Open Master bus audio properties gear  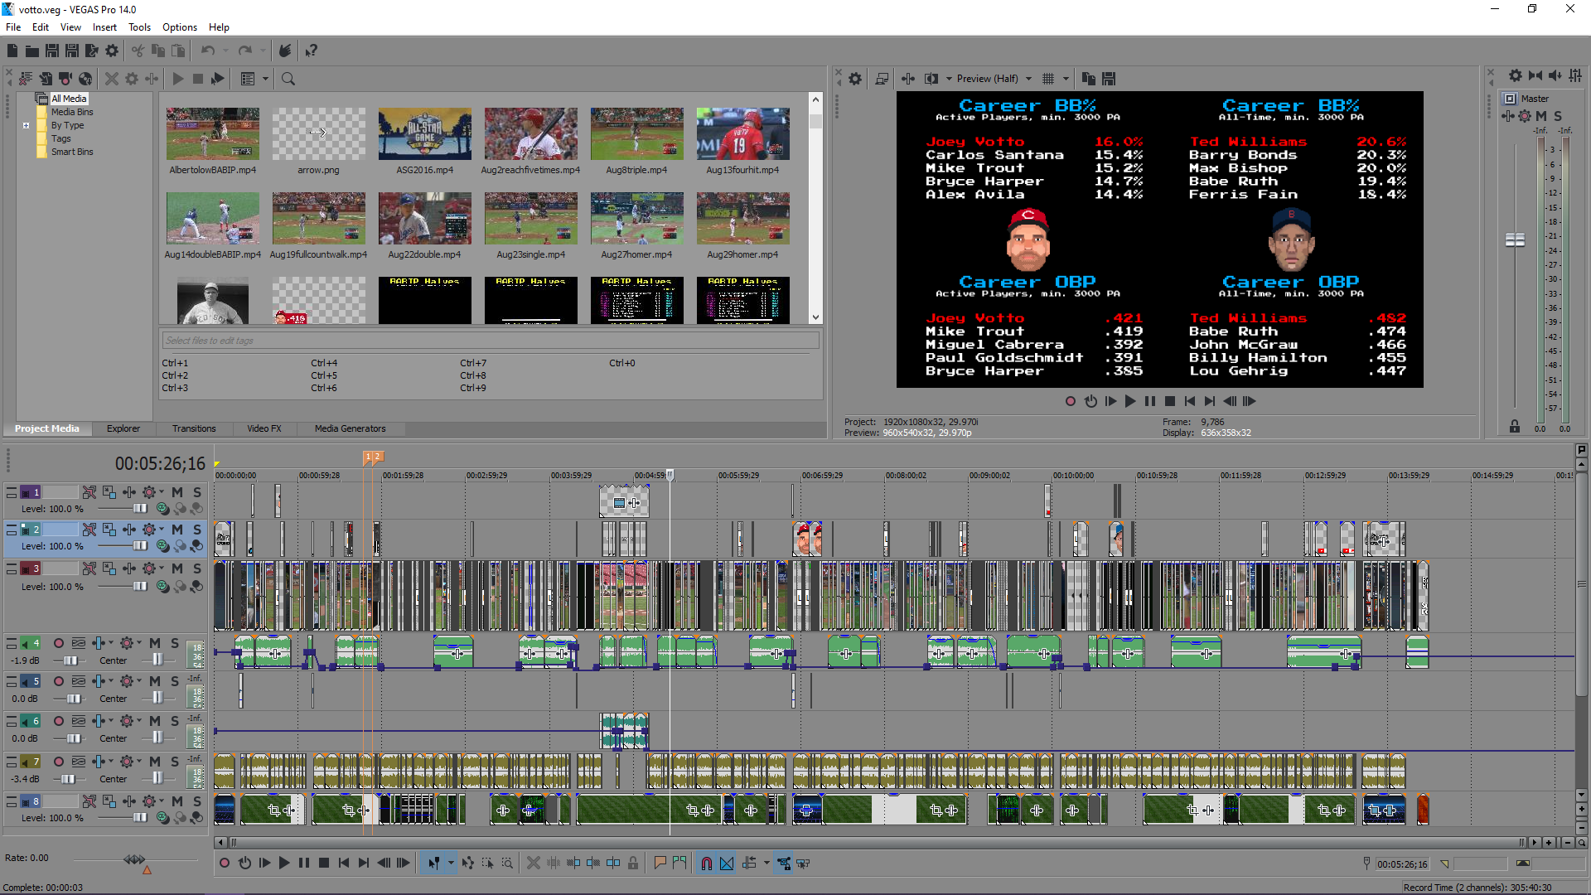click(1516, 75)
